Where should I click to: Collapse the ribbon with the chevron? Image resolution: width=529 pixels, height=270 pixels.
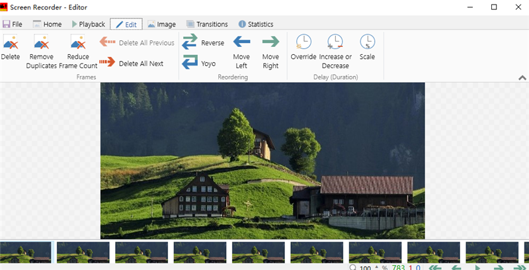(x=522, y=77)
